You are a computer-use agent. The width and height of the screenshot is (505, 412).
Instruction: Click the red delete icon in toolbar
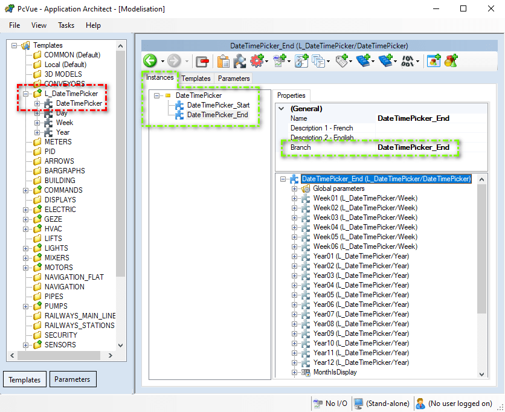tap(202, 61)
